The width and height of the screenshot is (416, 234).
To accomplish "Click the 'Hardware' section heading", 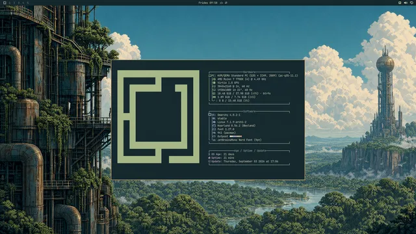I will (x=249, y=72).
